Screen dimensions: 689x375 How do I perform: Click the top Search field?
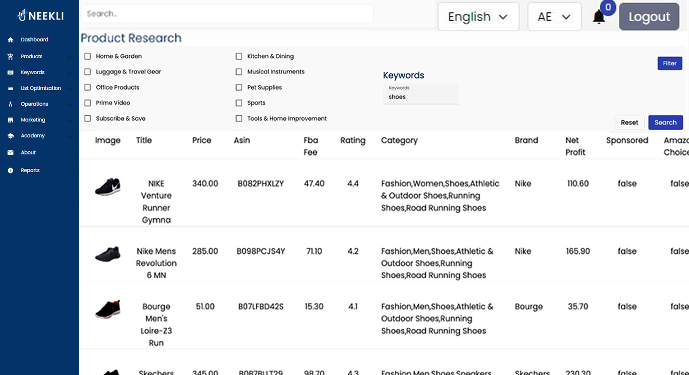coord(227,14)
